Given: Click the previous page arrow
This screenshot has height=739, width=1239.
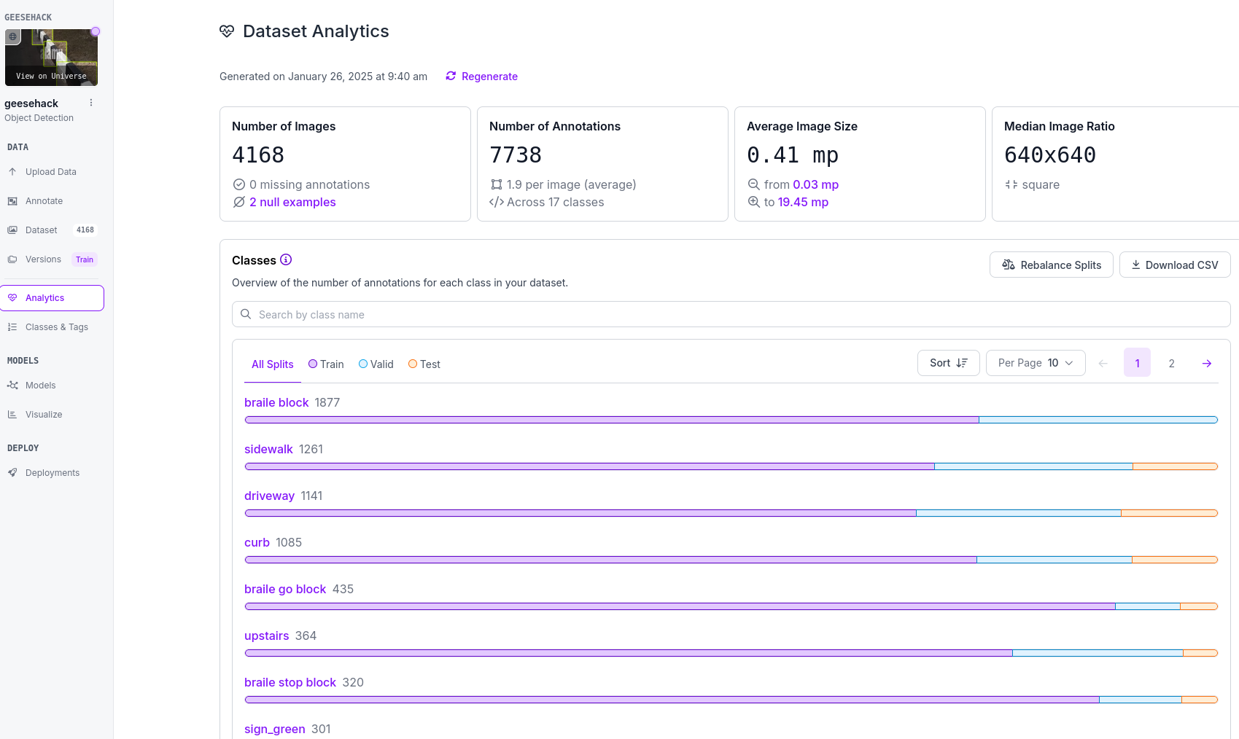Looking at the screenshot, I should (x=1103, y=363).
